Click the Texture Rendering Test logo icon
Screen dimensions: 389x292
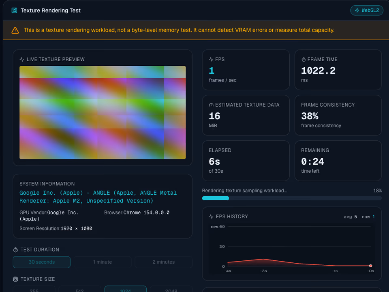click(15, 11)
